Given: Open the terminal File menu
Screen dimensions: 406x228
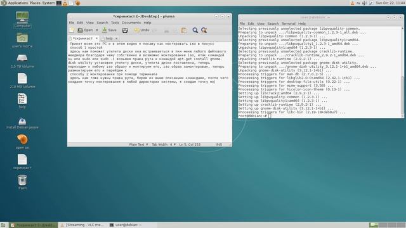Looking at the screenshot, I should tap(242, 23).
